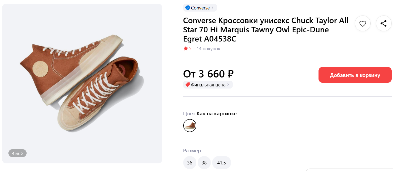This screenshot has width=393, height=171.
Task: Expand the Финальная цена chevron arrow
Action: tap(228, 85)
